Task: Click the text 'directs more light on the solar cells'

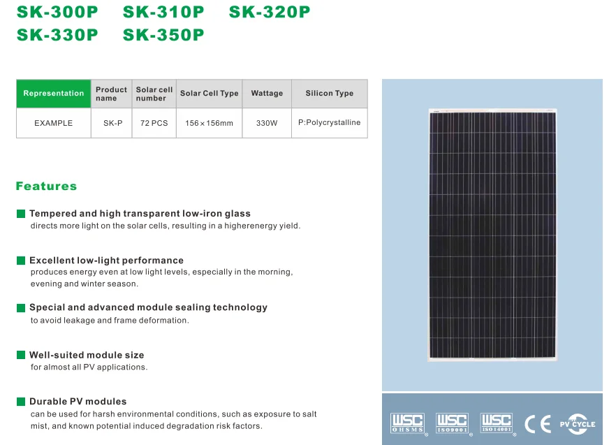Action: pyautogui.click(x=99, y=226)
